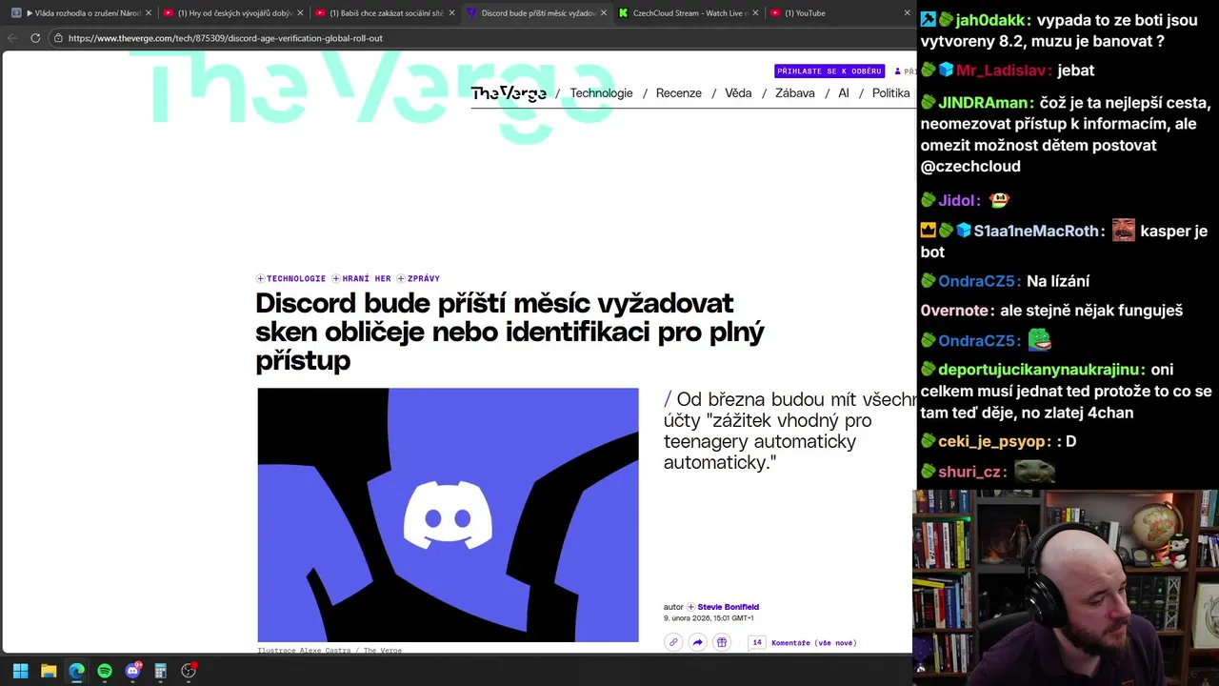Select the 'Discord bude příští měsíc' tab
This screenshot has width=1219, height=686.
536,13
